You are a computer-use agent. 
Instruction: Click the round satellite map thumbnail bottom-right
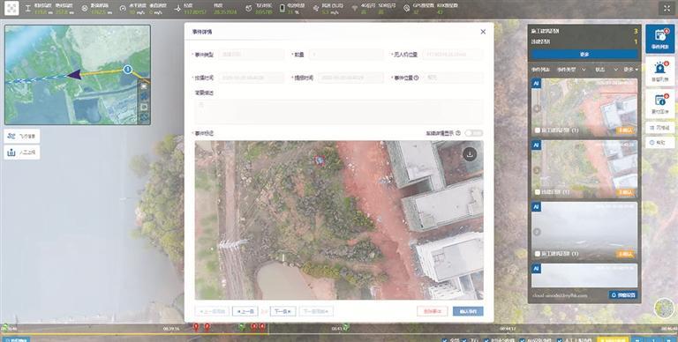click(664, 309)
